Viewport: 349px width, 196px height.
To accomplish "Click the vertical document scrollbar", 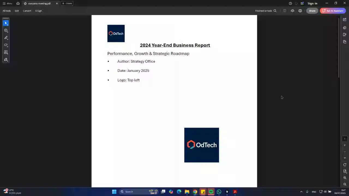I will coord(339,48).
